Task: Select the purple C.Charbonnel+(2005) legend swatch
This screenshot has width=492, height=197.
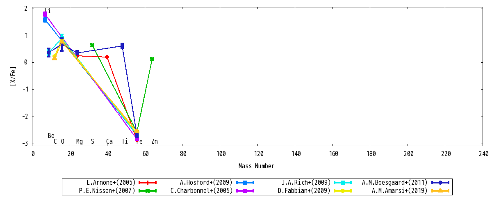Action: 245,191
